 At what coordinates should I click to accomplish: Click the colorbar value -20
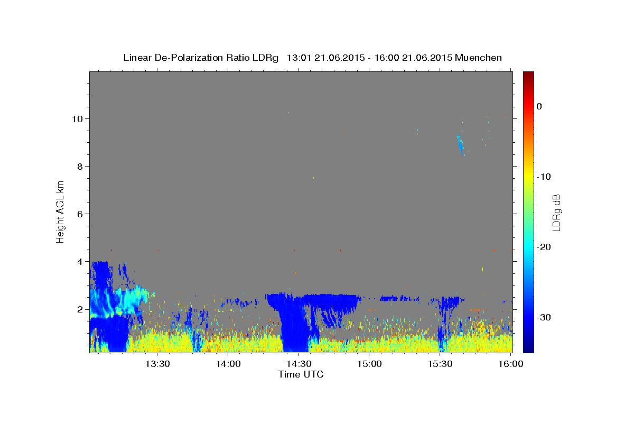coord(544,247)
